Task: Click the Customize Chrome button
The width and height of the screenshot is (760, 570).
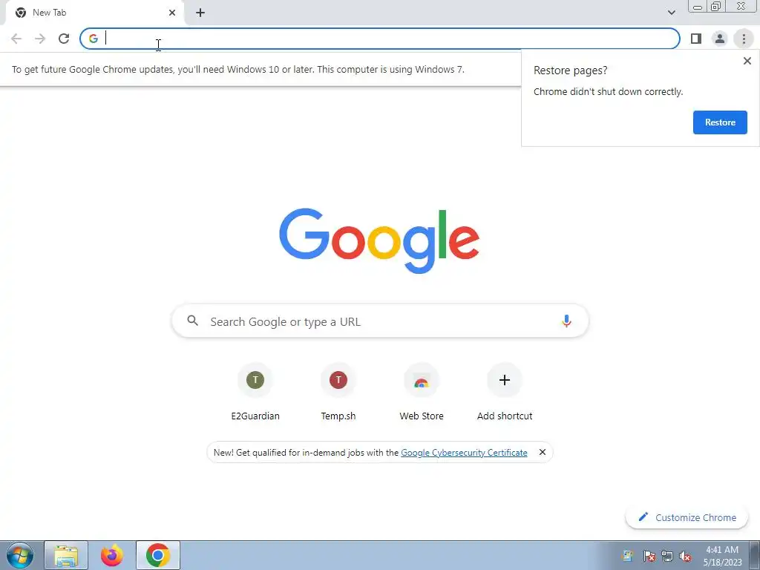Action: (x=687, y=517)
